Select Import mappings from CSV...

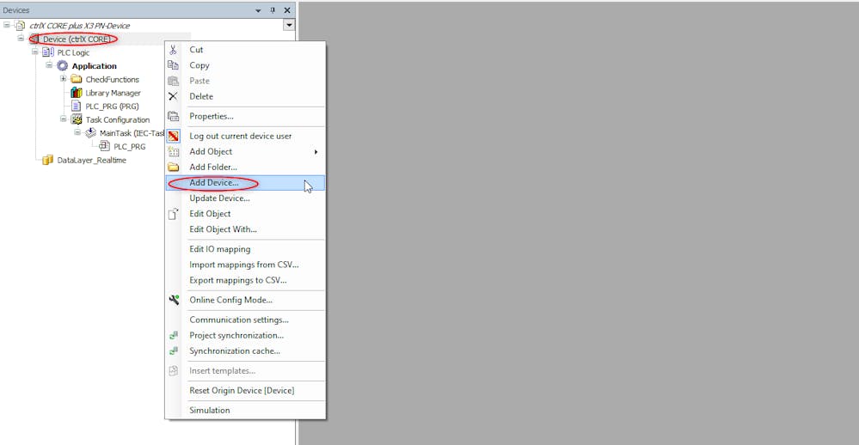pyautogui.click(x=245, y=265)
